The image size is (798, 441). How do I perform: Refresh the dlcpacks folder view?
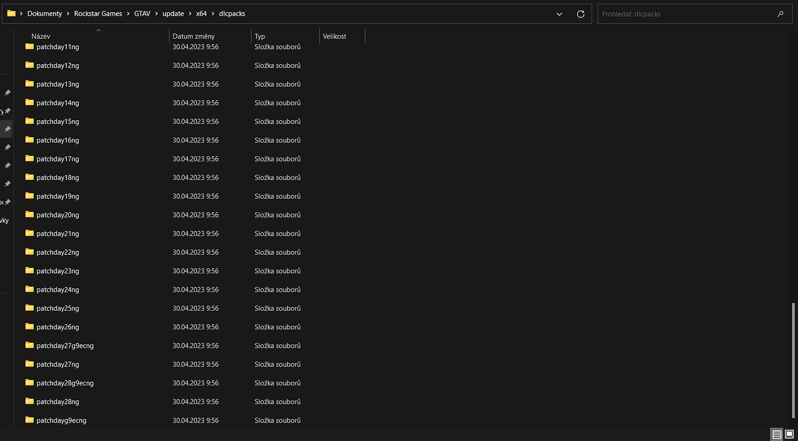(581, 13)
